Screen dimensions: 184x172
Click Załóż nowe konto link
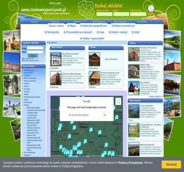[28, 58]
